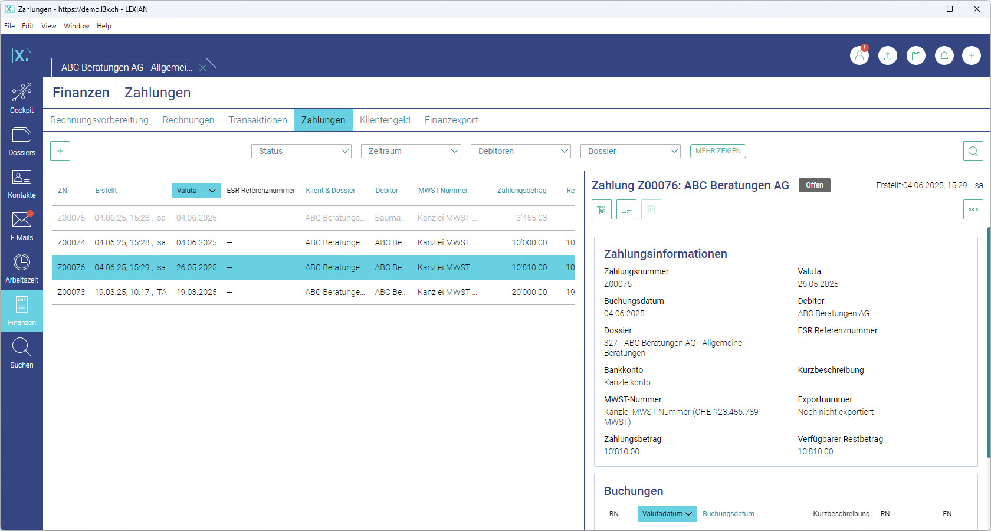Sort by Debitor column header
The width and height of the screenshot is (991, 531).
(387, 191)
